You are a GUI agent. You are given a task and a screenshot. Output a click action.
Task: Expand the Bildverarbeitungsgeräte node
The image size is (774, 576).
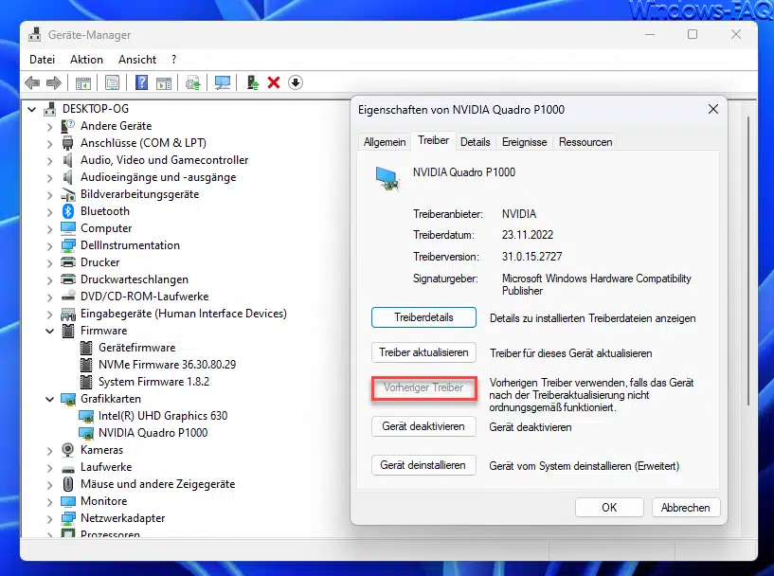coord(49,195)
